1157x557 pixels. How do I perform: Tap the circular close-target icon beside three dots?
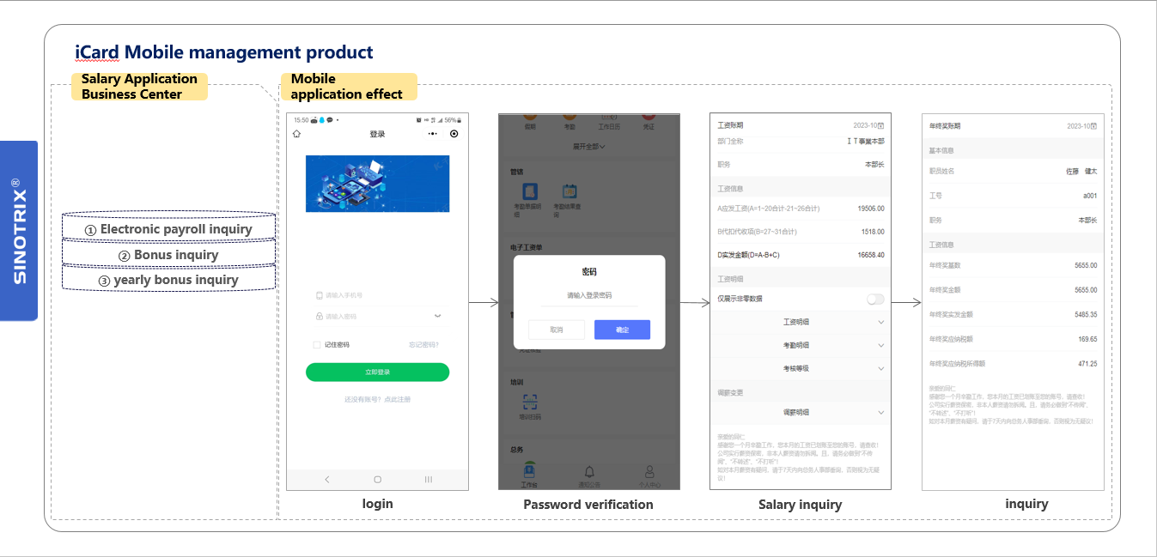click(454, 134)
